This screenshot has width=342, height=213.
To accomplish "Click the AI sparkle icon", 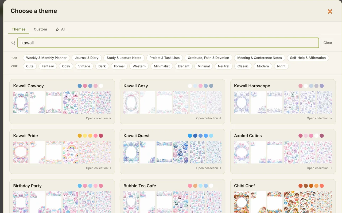I will click(x=57, y=29).
